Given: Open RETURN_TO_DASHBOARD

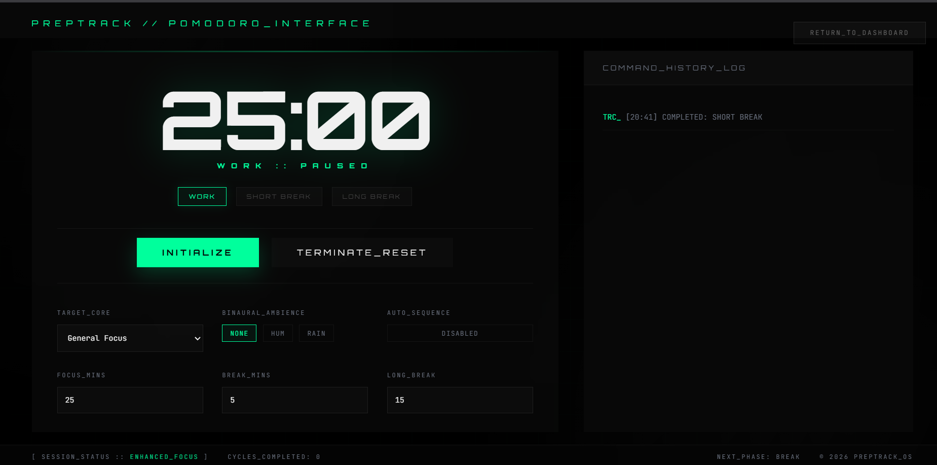Looking at the screenshot, I should pyautogui.click(x=859, y=32).
